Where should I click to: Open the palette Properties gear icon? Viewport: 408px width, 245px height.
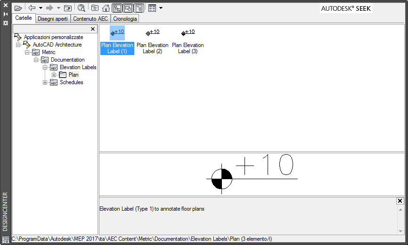[6, 23]
